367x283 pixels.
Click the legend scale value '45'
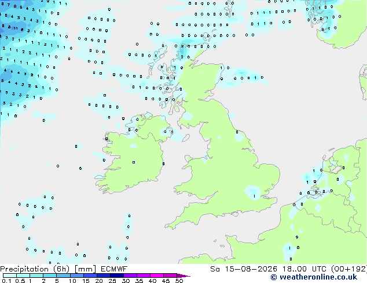click(166, 281)
